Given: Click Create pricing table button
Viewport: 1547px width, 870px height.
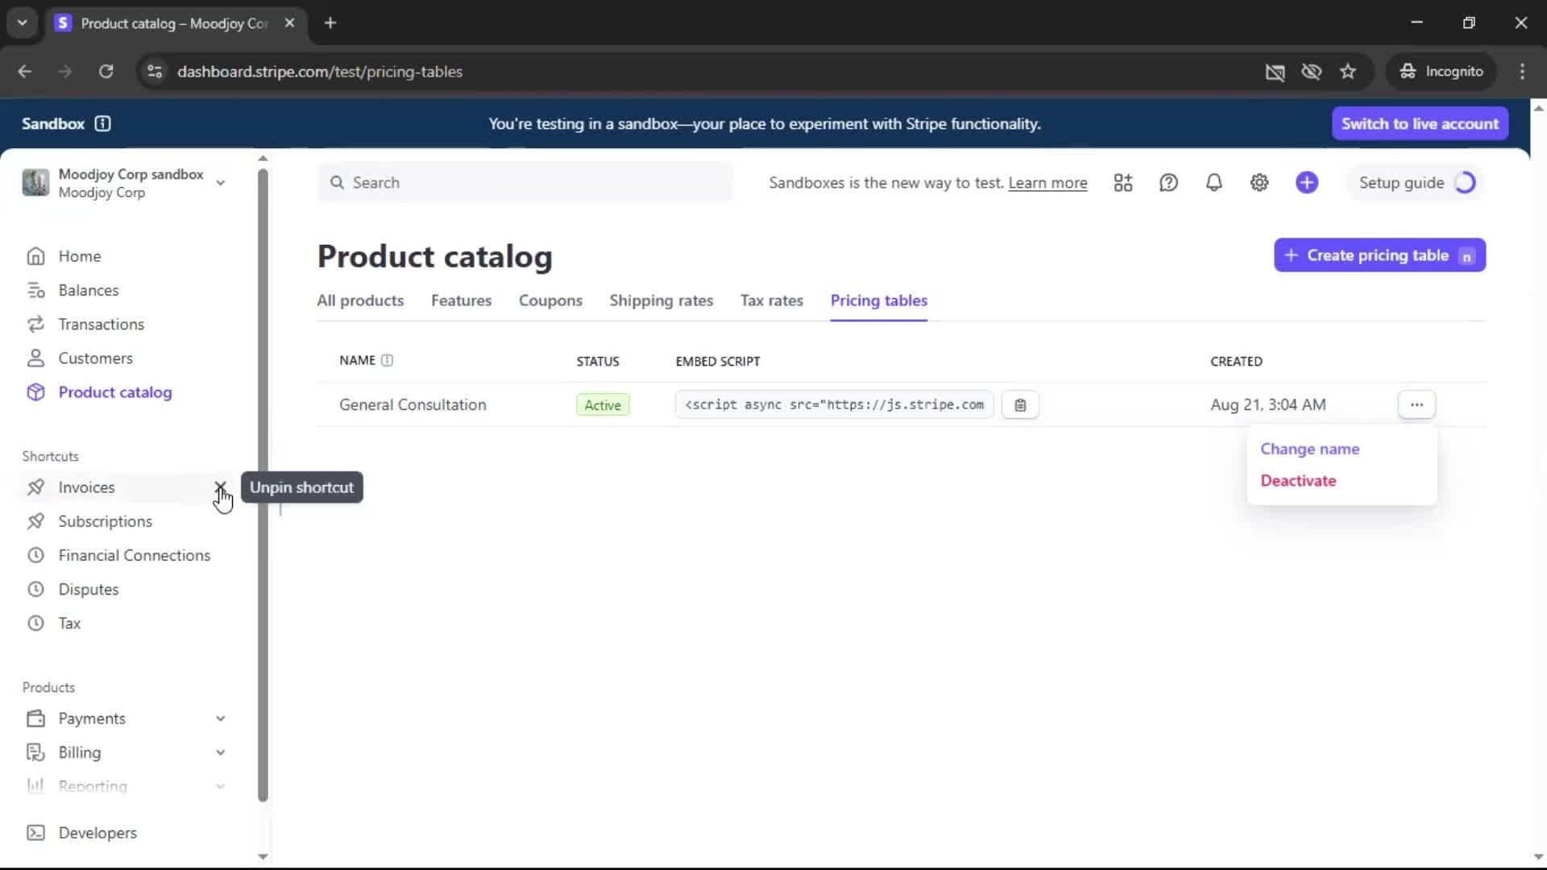Looking at the screenshot, I should (x=1379, y=255).
